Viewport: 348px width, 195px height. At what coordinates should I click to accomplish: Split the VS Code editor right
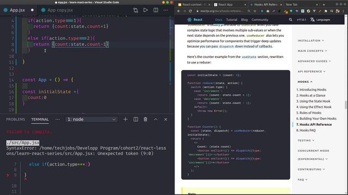point(156,10)
